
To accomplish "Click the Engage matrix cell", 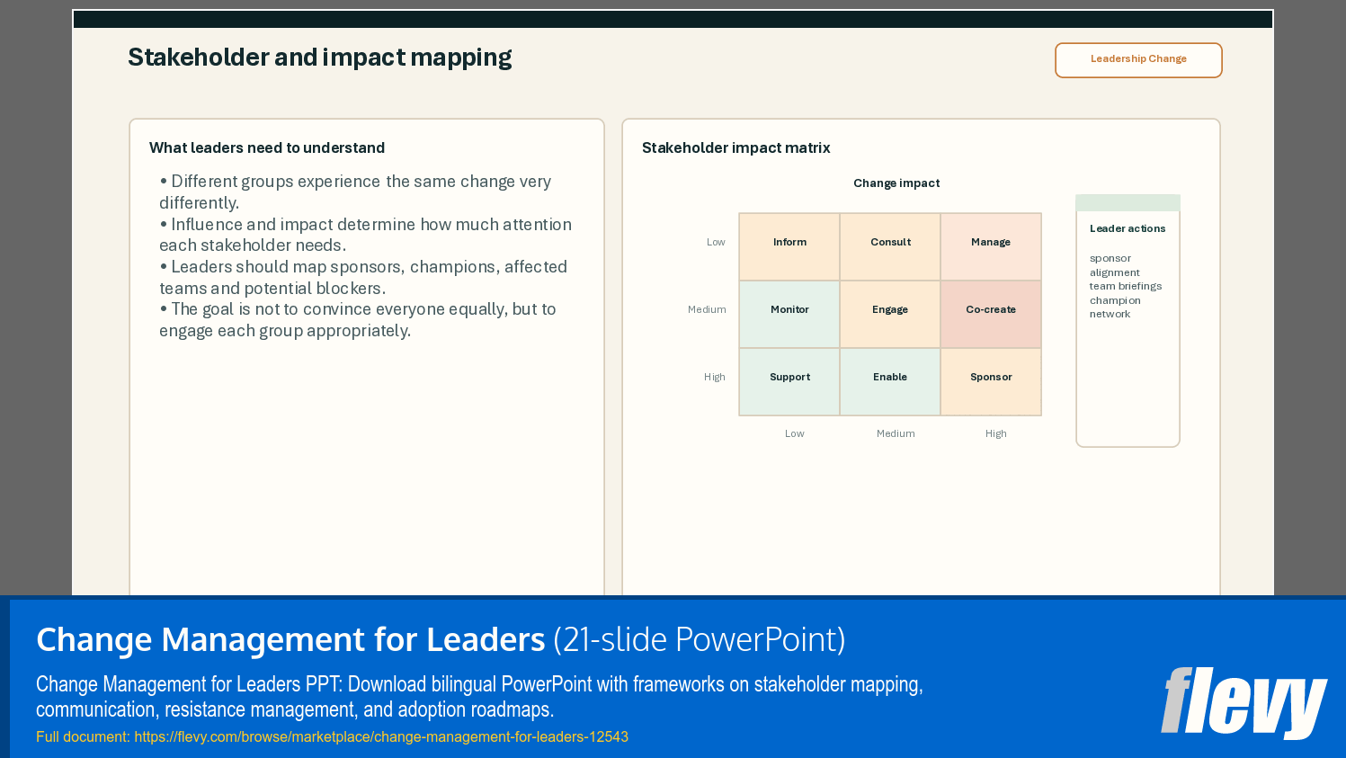I will pyautogui.click(x=890, y=314).
